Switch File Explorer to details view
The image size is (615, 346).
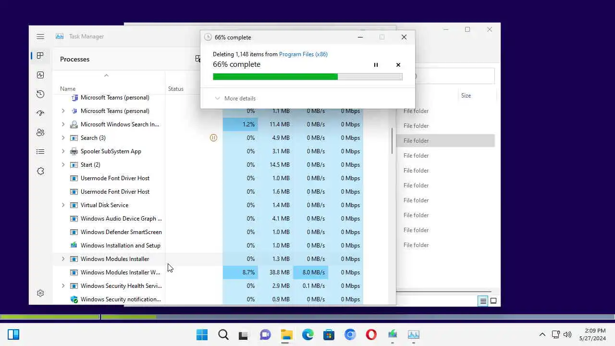[483, 301]
